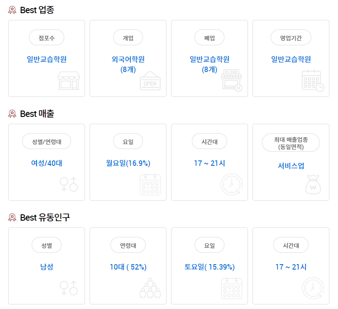The height and width of the screenshot is (309, 338).
Task: Click the OPEN sign icon in 개업 card
Action: point(150,81)
